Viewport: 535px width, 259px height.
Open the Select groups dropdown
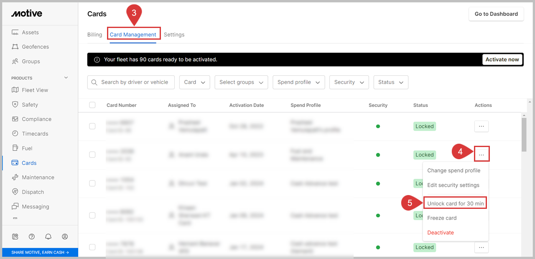[x=241, y=82]
